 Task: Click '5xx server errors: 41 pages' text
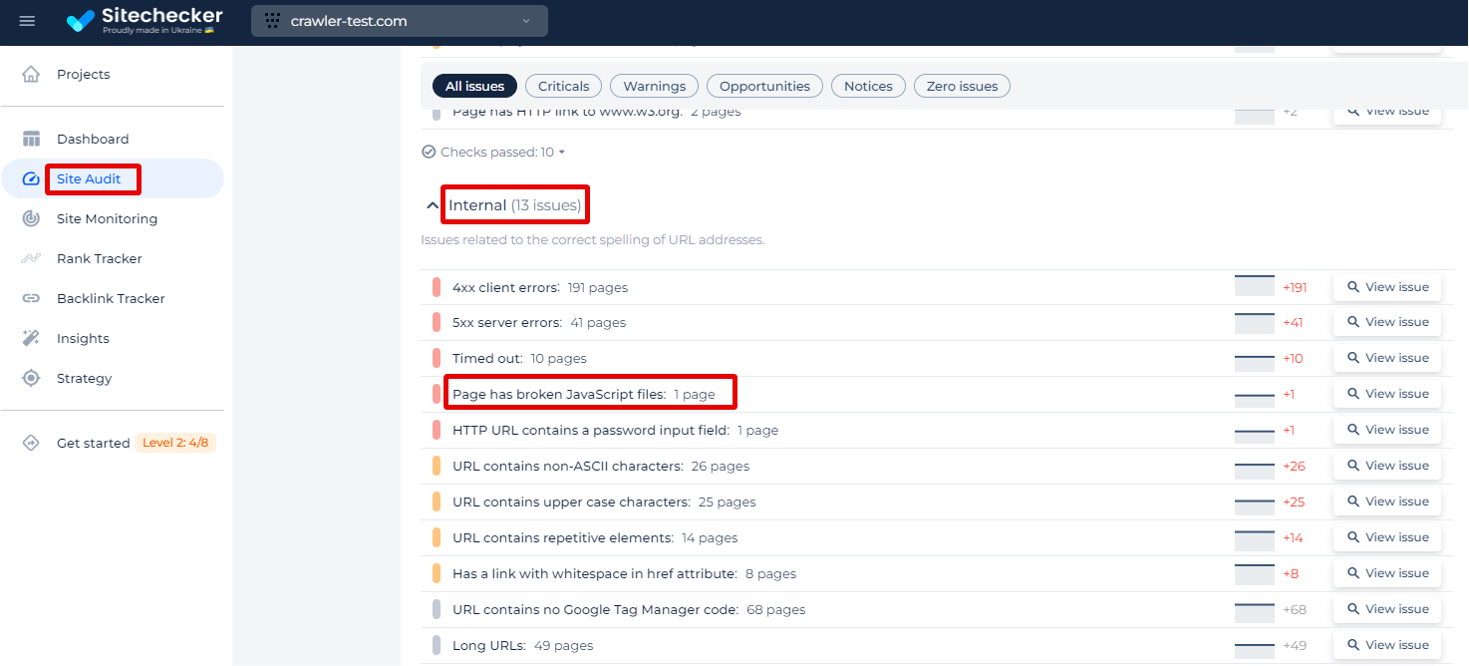tap(539, 323)
